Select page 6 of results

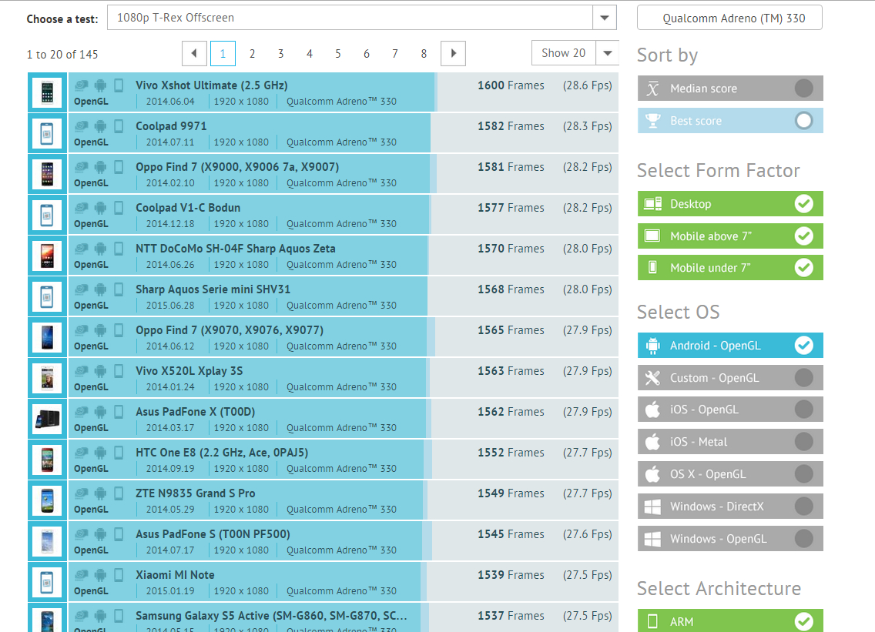(366, 54)
